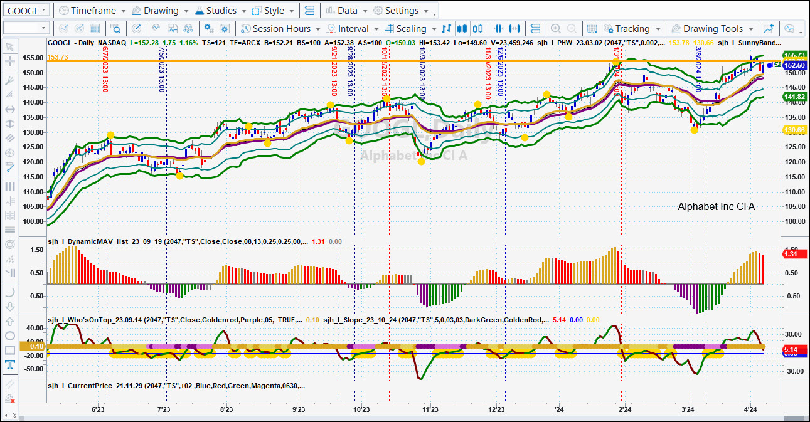Open the Settings menu
Screen dimensions: 810x422
tap(400, 11)
